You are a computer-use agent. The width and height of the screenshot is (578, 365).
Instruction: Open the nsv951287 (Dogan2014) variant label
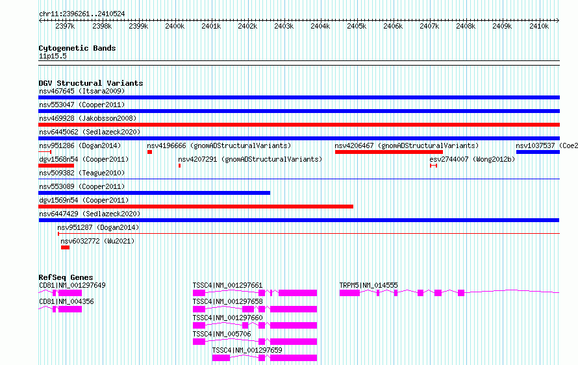click(x=98, y=227)
